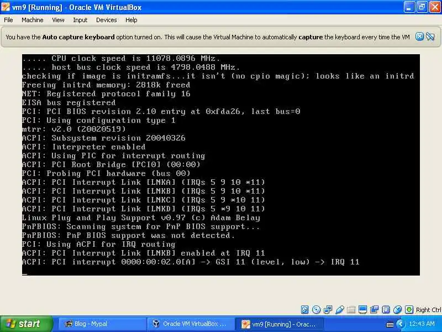The width and height of the screenshot is (442, 332).
Task: Click the keyboard icon in system tray
Action: point(390,324)
